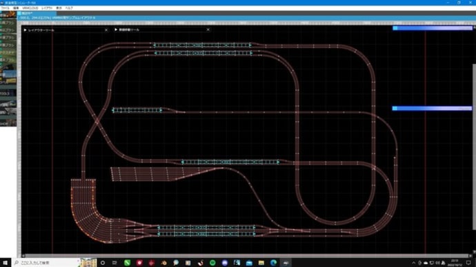Open the 編集 menu
This screenshot has width=476, height=267.
click(x=16, y=8)
